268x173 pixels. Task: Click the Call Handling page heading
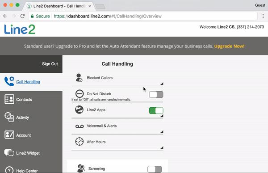coord(117,64)
